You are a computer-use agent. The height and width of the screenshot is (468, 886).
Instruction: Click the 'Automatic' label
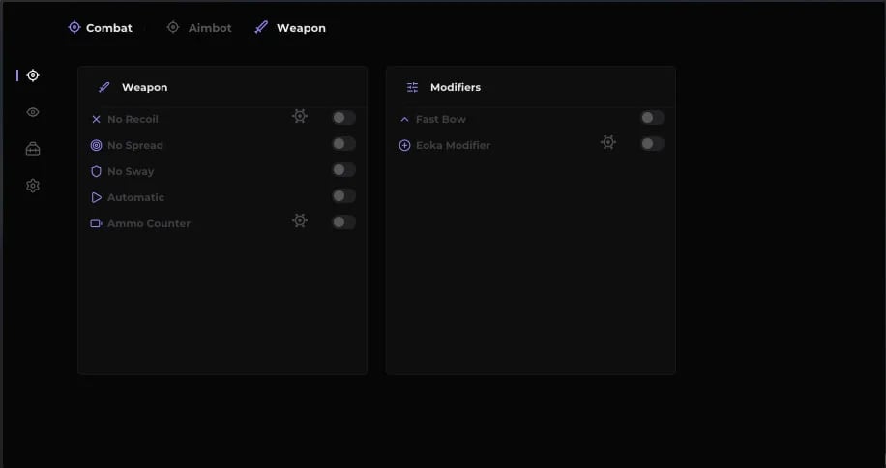tap(135, 197)
